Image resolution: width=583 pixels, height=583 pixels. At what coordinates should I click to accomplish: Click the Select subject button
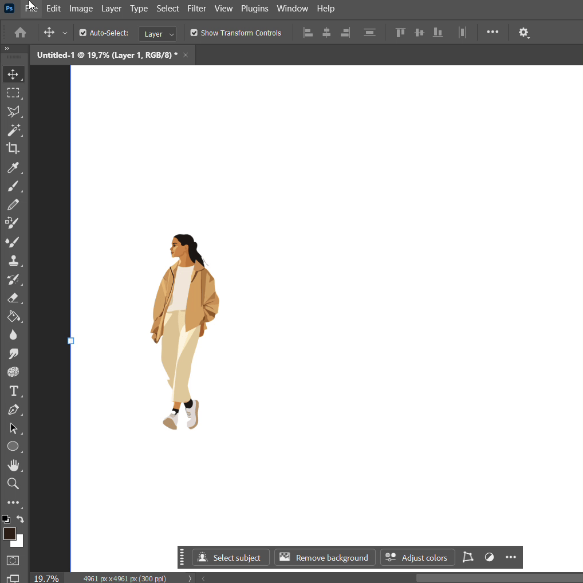[230, 558]
